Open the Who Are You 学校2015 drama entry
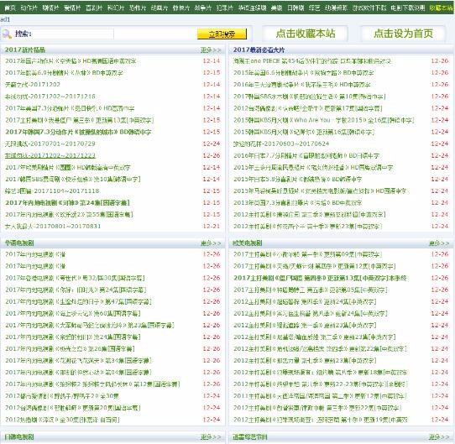 [324, 120]
